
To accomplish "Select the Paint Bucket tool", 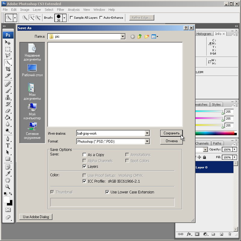I will 8,117.
